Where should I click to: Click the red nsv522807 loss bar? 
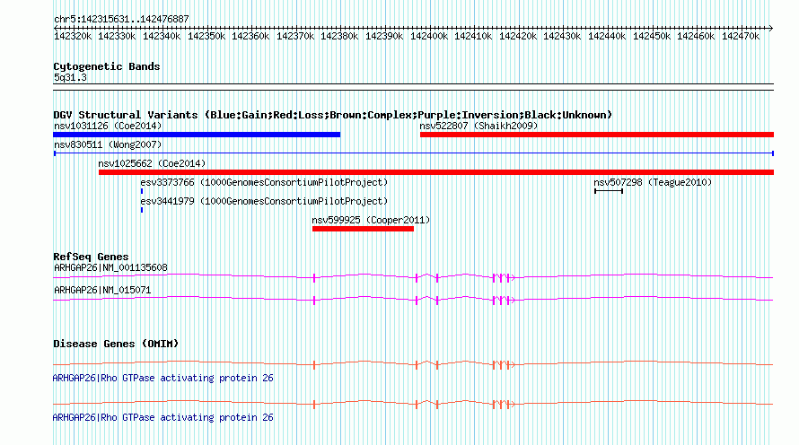click(597, 135)
